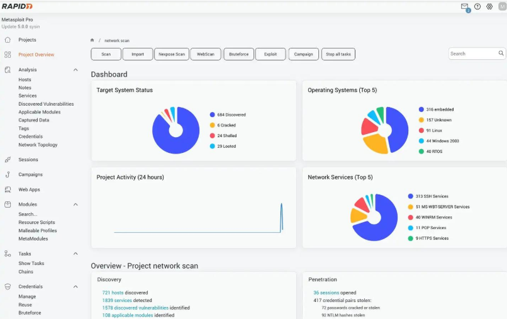507x319 pixels.
Task: Click the Tasks sidebar icon
Action: click(8, 254)
